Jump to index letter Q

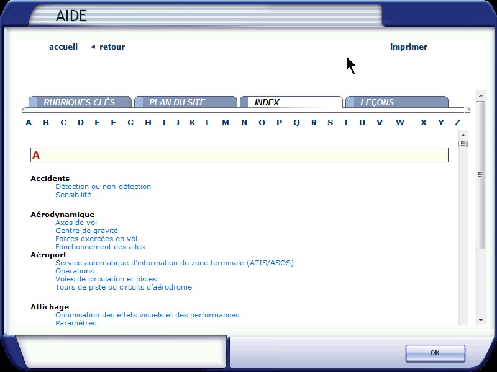(296, 123)
